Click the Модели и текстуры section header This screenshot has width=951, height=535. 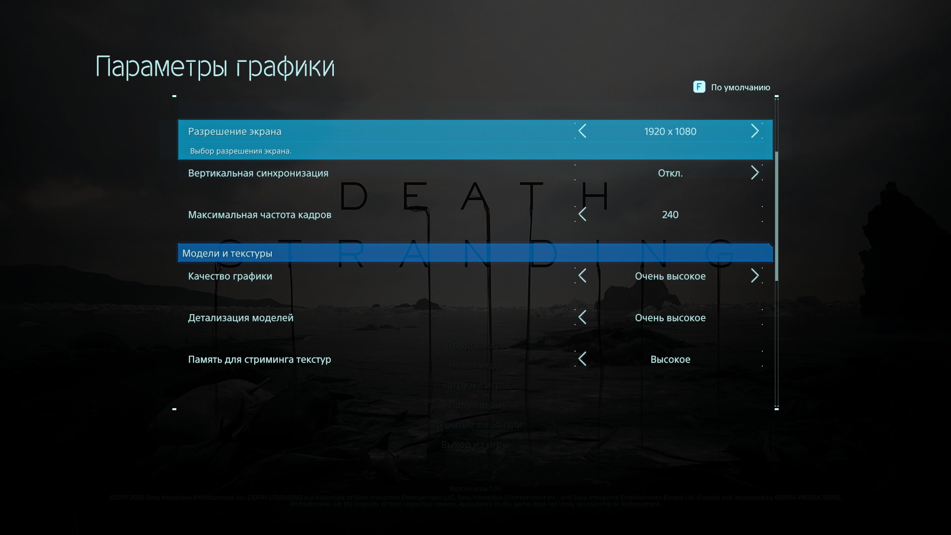tap(475, 253)
